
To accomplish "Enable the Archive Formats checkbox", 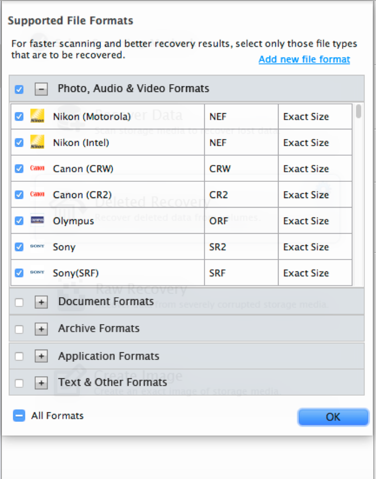I will pyautogui.click(x=19, y=329).
